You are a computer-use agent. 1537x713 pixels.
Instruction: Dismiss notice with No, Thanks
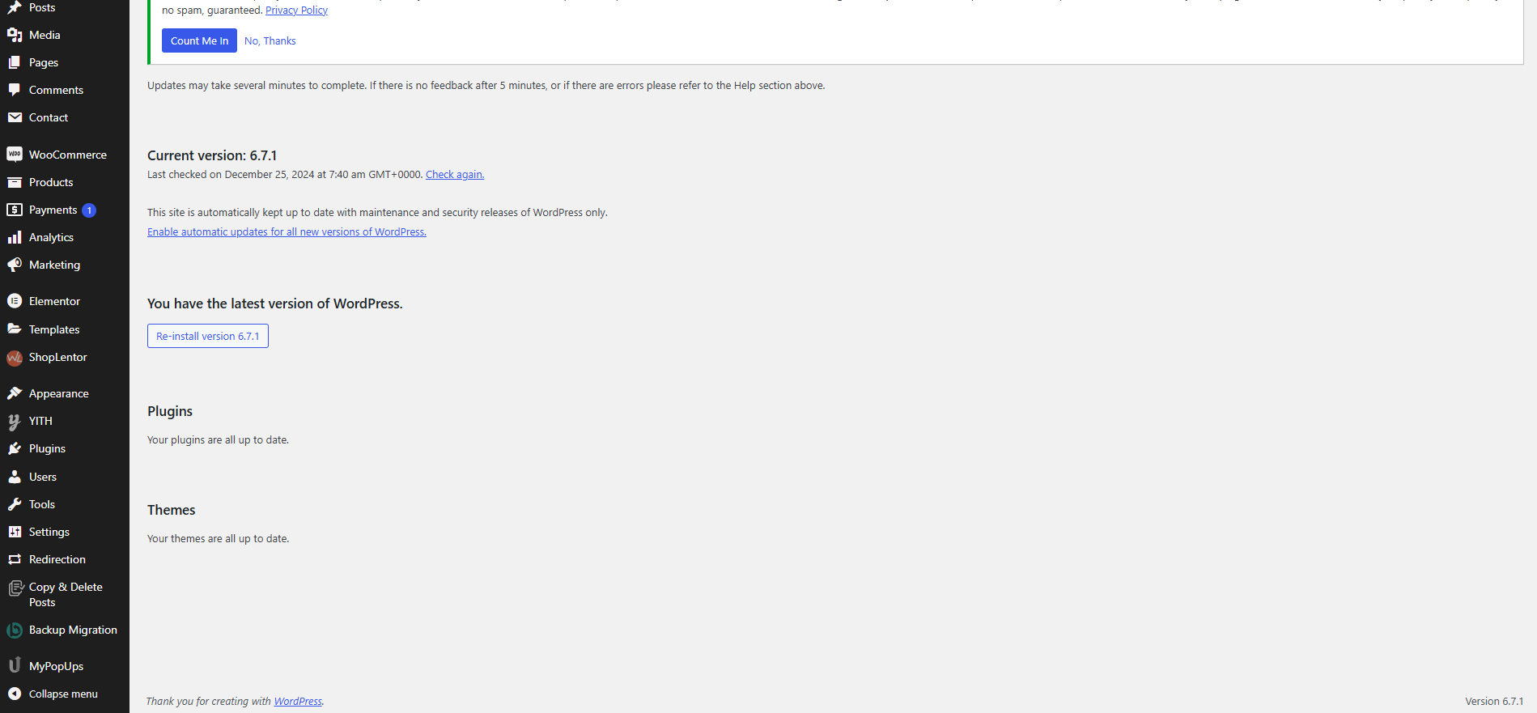point(270,40)
